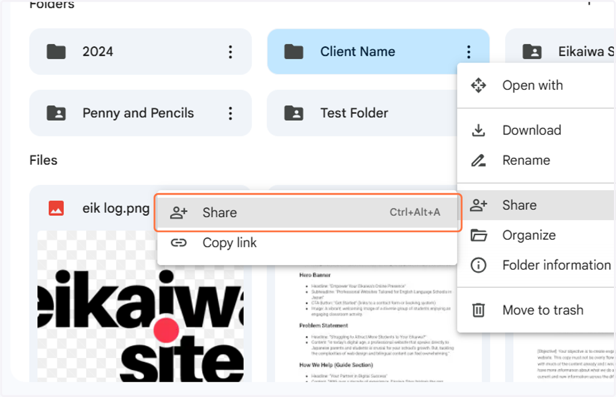Open the eikaiwa site logo thumbnail
The width and height of the screenshot is (616, 397).
pos(141,307)
